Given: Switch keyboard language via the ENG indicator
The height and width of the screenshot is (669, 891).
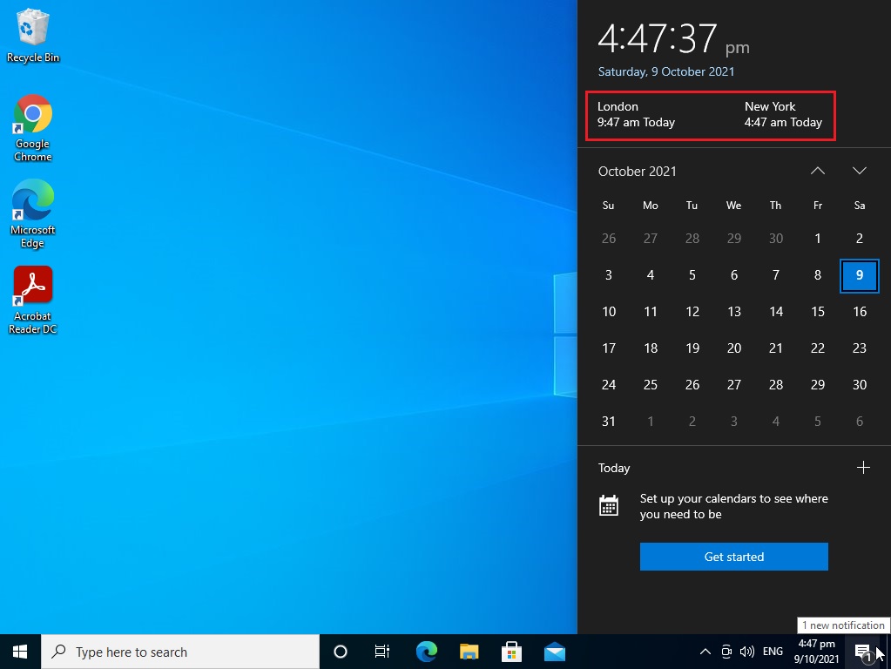Looking at the screenshot, I should (x=770, y=652).
